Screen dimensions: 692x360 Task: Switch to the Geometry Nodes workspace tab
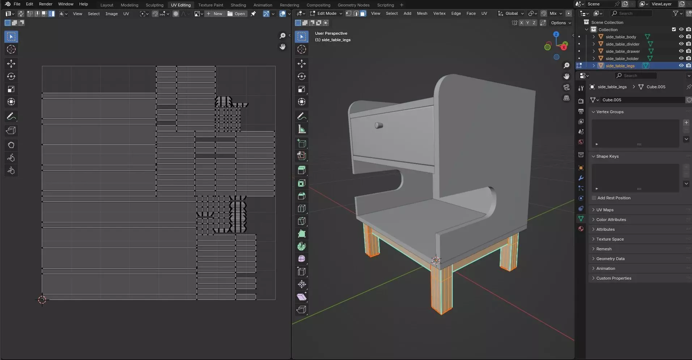click(x=353, y=5)
